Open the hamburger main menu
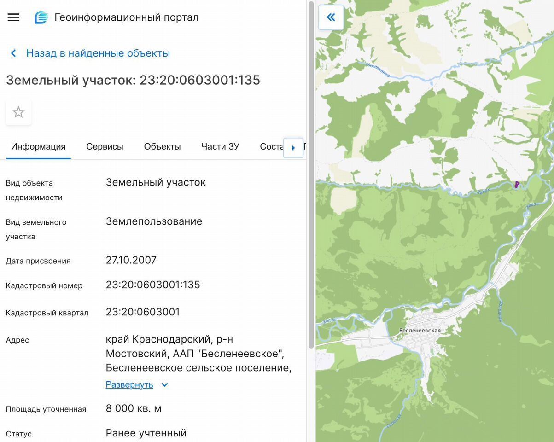Image resolution: width=554 pixels, height=442 pixels. coord(13,17)
